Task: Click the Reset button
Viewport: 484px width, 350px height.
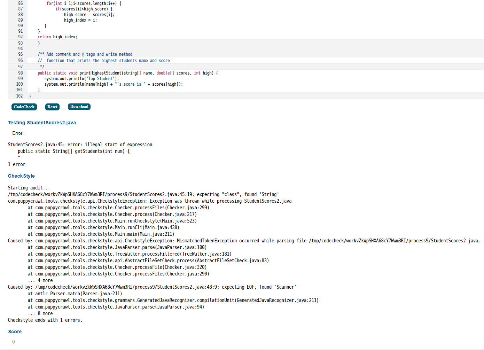Action: [x=52, y=107]
